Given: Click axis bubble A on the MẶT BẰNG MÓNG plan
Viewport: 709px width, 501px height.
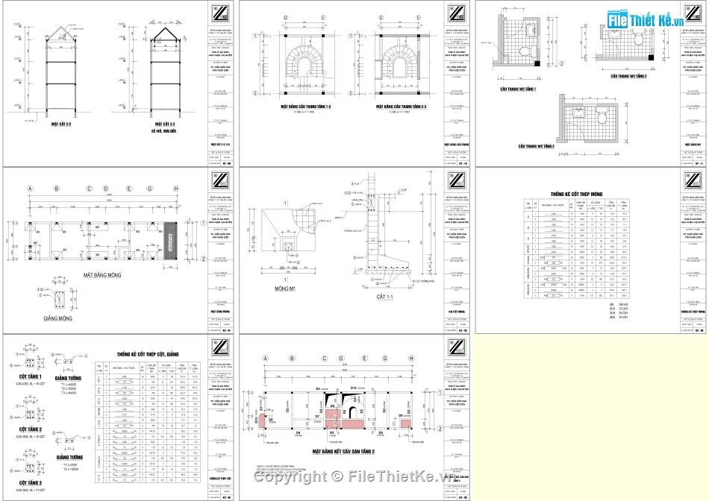Looking at the screenshot, I should 31,189.
